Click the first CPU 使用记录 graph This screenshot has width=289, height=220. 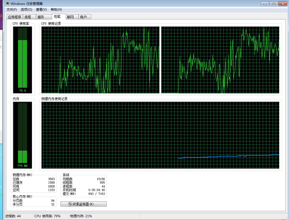[100, 60]
